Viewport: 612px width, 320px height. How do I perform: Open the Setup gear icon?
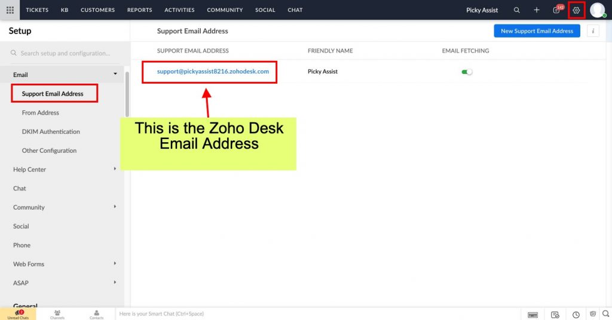pos(576,11)
